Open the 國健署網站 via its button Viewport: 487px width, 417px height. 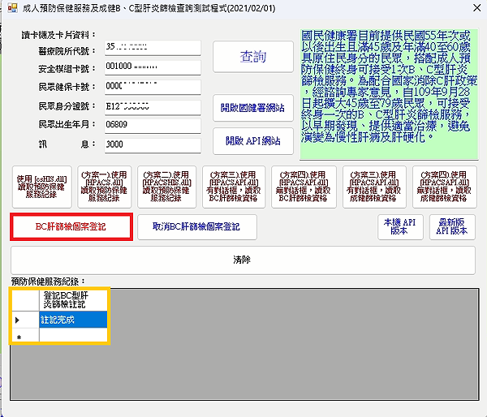[x=252, y=107]
